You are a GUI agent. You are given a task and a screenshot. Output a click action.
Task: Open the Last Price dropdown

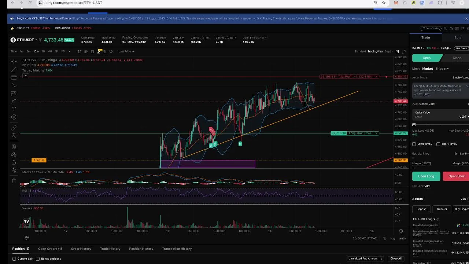pyautogui.click(x=126, y=51)
